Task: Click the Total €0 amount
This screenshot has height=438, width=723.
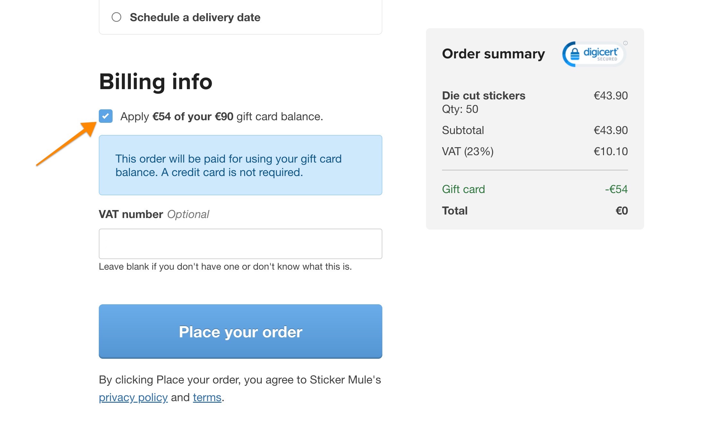Action: pos(622,210)
